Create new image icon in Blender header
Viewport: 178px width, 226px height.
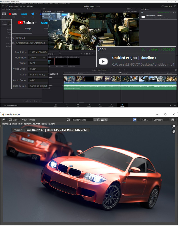[x=99, y=120]
